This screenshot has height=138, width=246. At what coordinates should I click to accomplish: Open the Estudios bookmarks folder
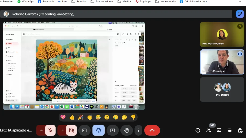click(x=79, y=2)
